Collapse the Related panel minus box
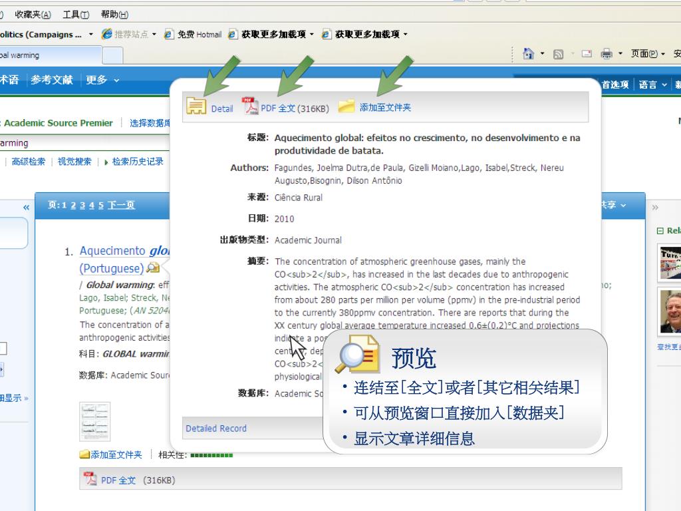The width and height of the screenshot is (681, 511). [x=660, y=231]
